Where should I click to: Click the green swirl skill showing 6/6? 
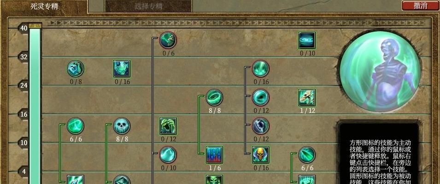tap(76, 126)
